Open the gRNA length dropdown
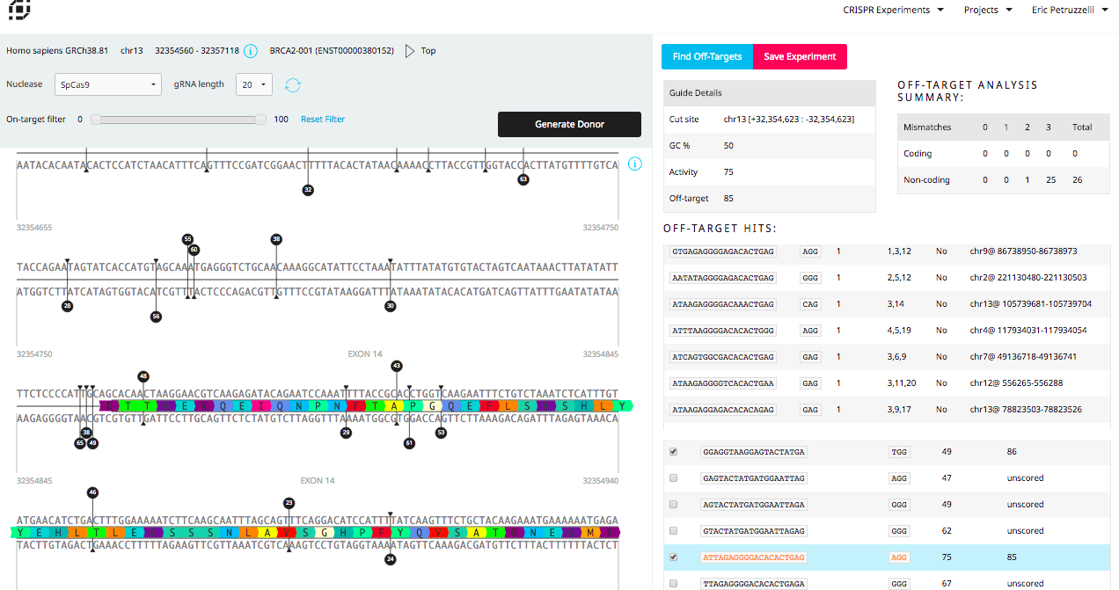The height and width of the screenshot is (590, 1119). pos(254,85)
